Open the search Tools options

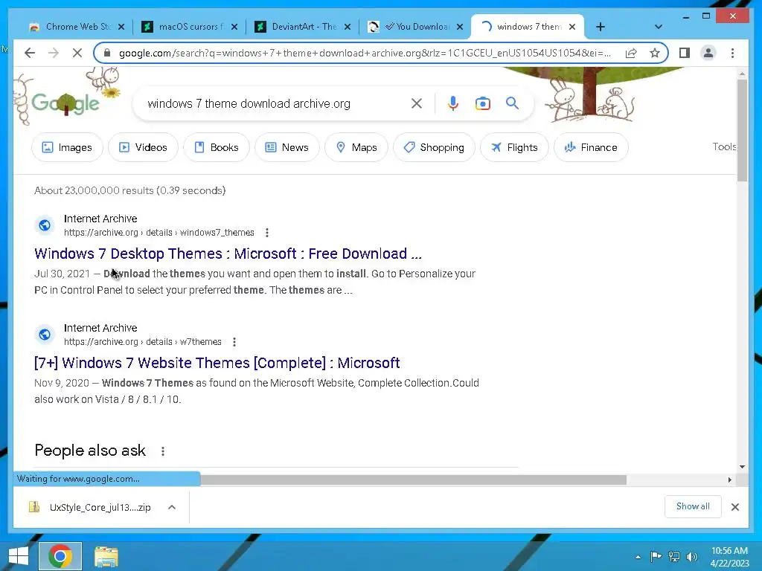(724, 146)
